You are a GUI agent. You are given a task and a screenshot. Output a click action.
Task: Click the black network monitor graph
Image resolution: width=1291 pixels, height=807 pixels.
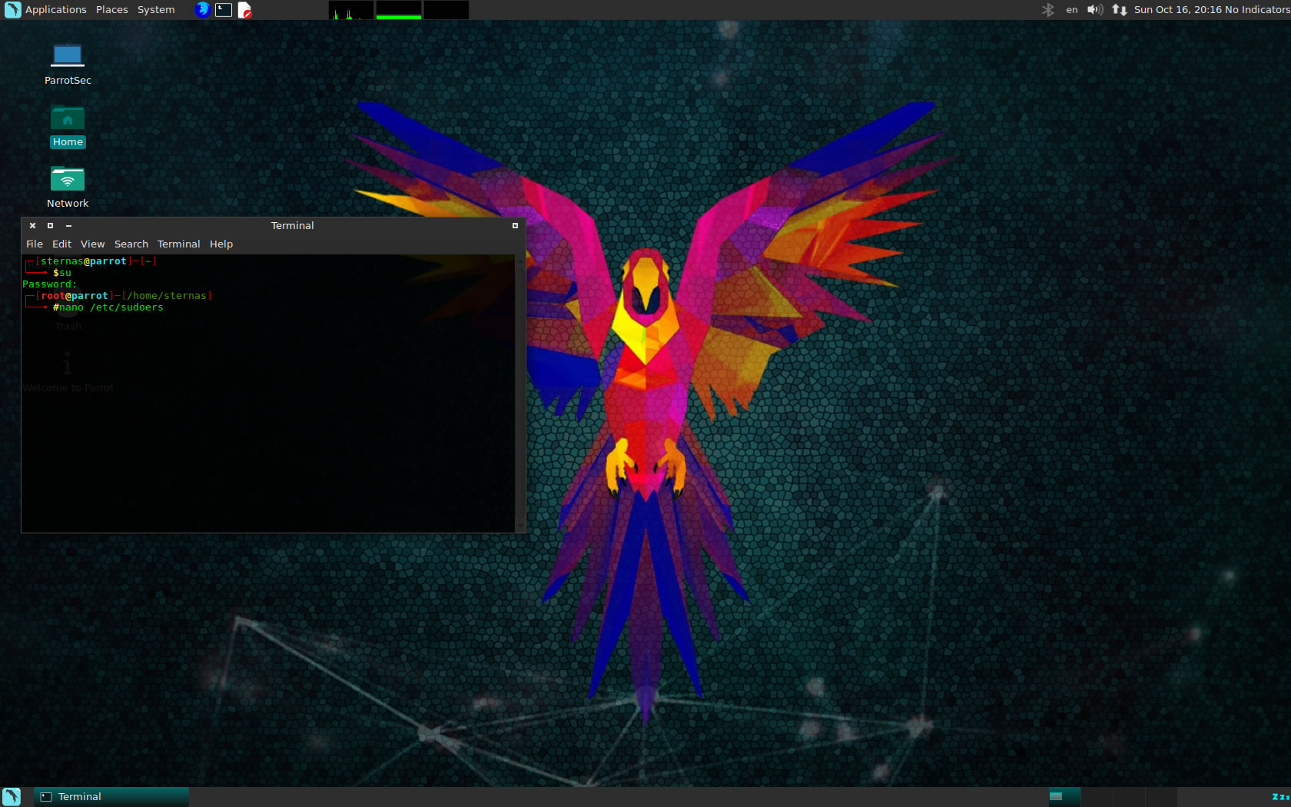pos(446,10)
